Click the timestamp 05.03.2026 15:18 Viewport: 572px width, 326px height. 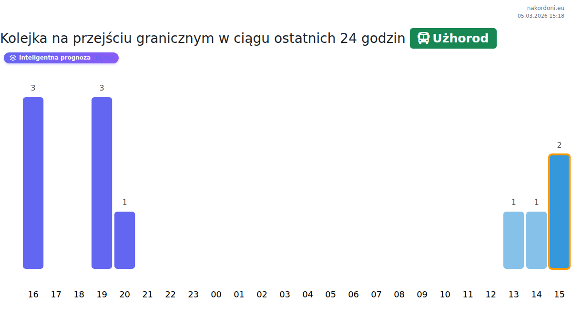click(x=541, y=16)
